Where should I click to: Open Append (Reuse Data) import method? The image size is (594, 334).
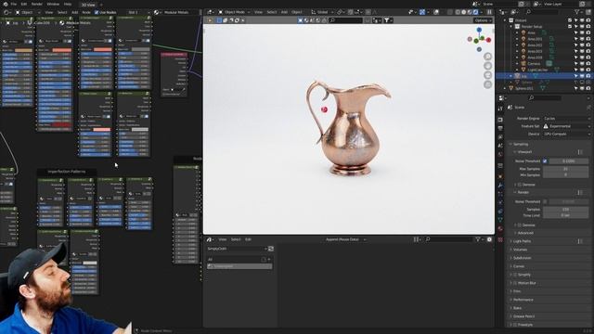(345, 239)
